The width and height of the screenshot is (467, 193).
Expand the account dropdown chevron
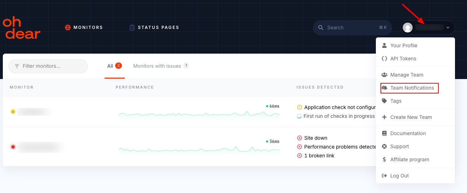tap(448, 28)
